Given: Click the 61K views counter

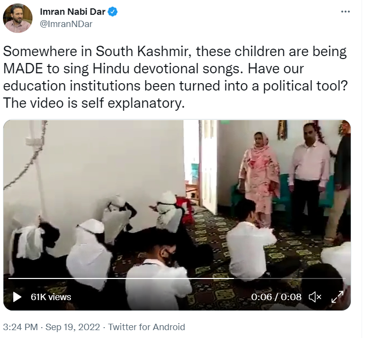Looking at the screenshot, I should tap(51, 297).
